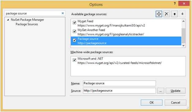The height and width of the screenshot is (112, 192).
Task: Click the nuget.org curated-feeds URL text
Action: [120, 63]
